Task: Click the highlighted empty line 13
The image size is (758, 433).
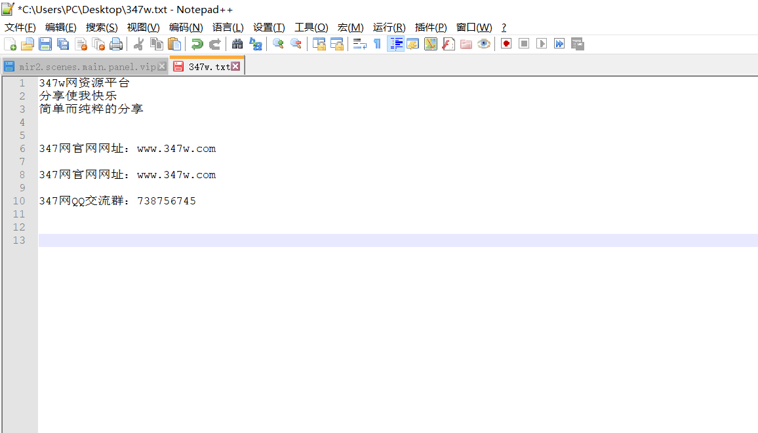Action: tap(398, 240)
